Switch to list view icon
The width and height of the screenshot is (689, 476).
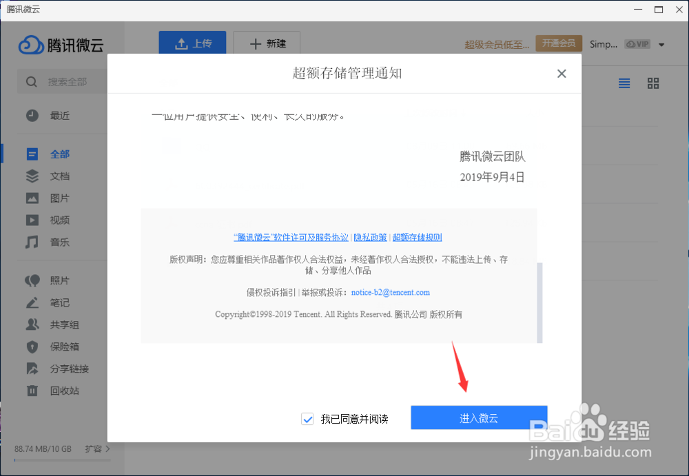[624, 83]
